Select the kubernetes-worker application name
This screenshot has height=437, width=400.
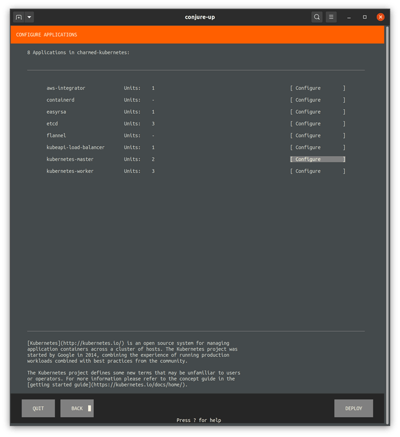[x=70, y=171]
